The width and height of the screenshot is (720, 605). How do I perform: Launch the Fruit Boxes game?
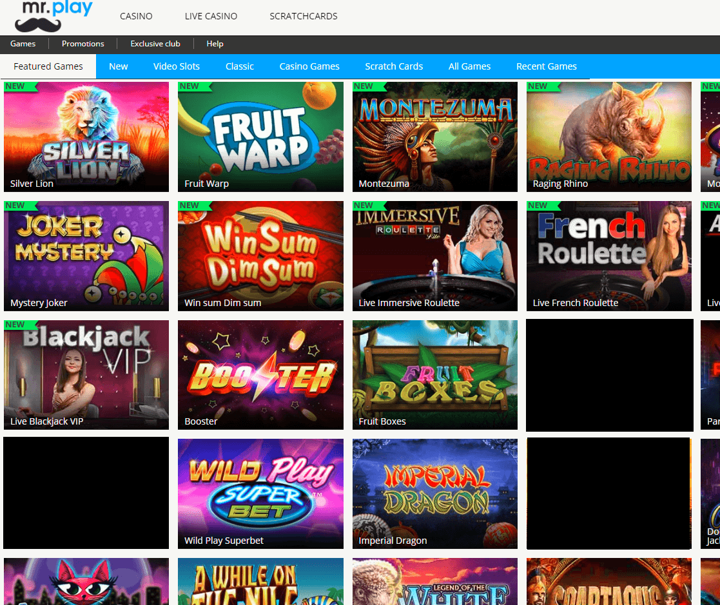[x=435, y=374]
